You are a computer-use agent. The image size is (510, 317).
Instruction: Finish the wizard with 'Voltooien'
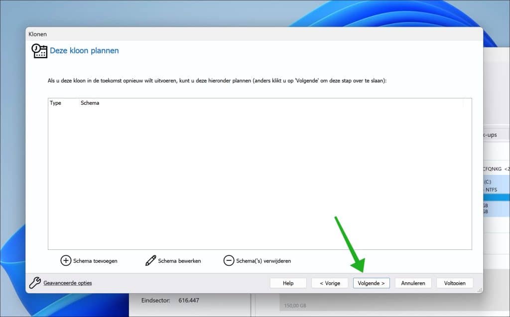455,283
